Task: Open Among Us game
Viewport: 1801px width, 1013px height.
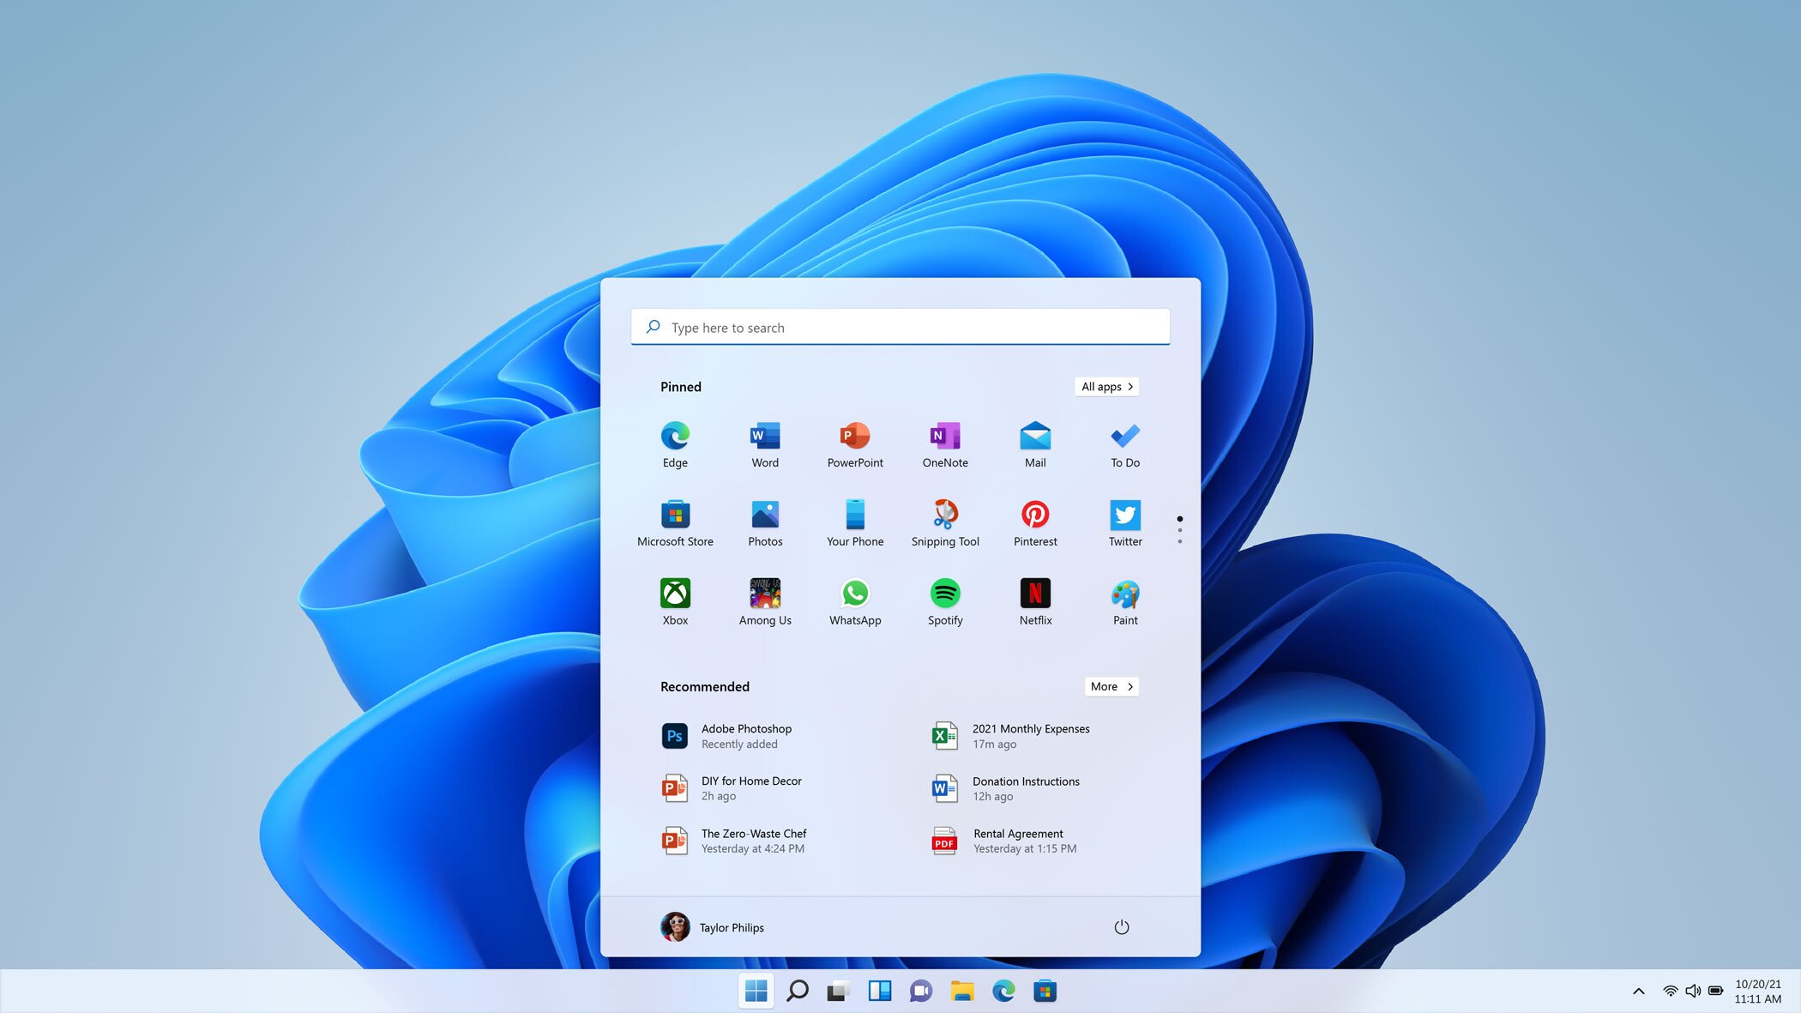Action: pyautogui.click(x=764, y=593)
